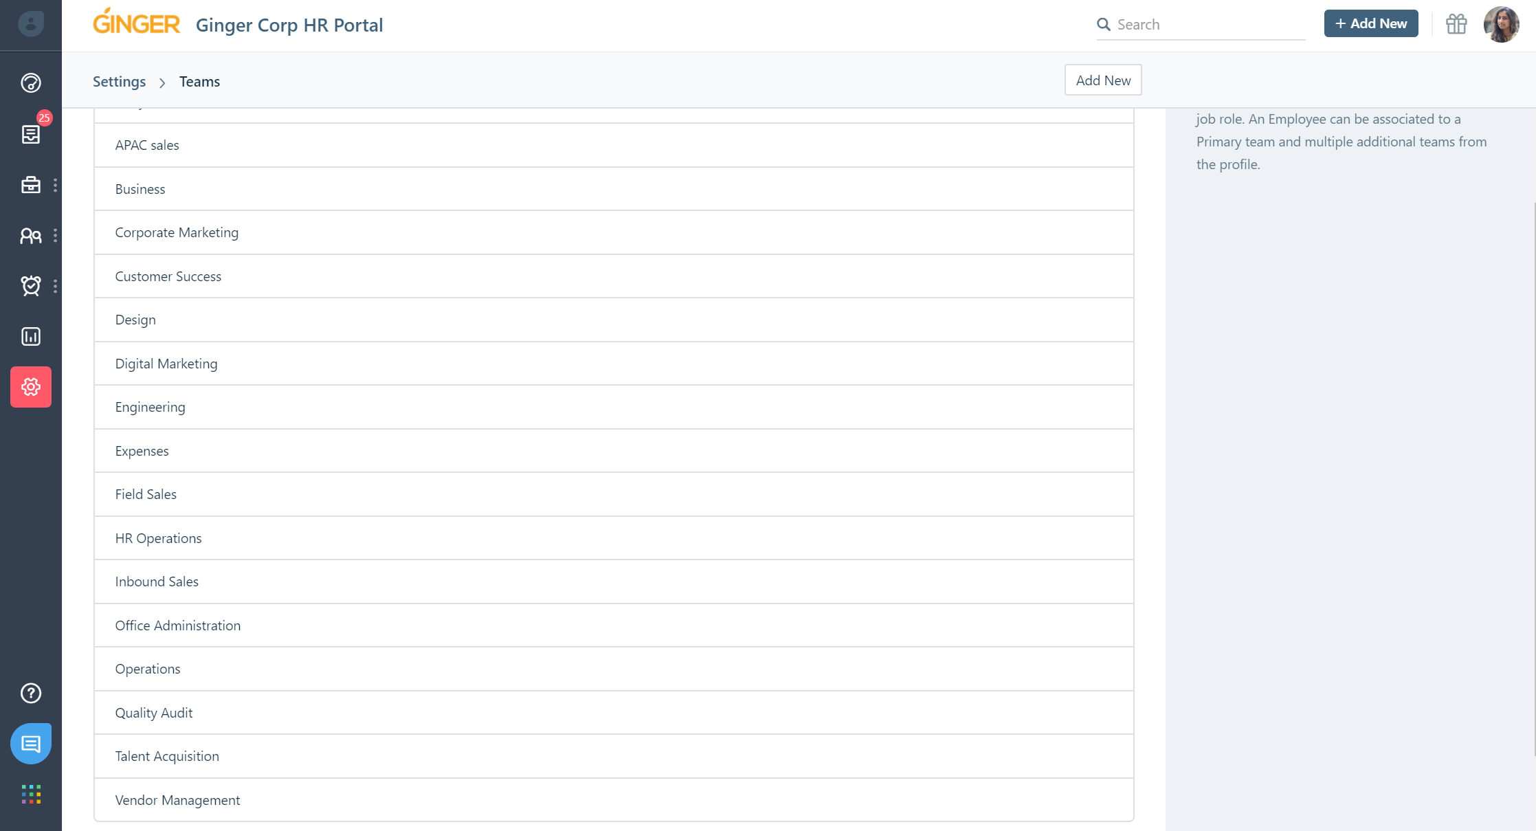
Task: Open the Engineering team row
Action: pos(614,407)
